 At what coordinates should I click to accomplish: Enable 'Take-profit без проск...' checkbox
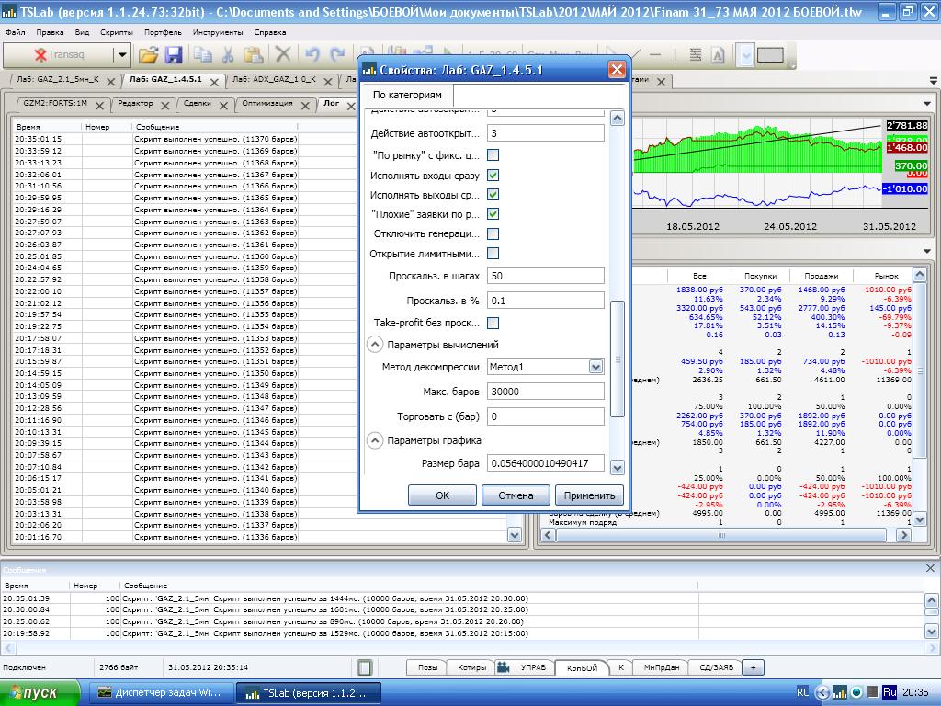pyautogui.click(x=493, y=323)
